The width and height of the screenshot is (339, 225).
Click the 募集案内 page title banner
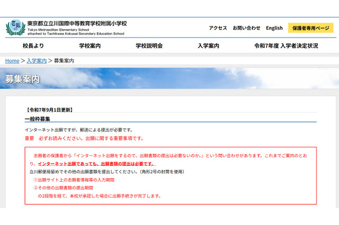[x=22, y=79]
